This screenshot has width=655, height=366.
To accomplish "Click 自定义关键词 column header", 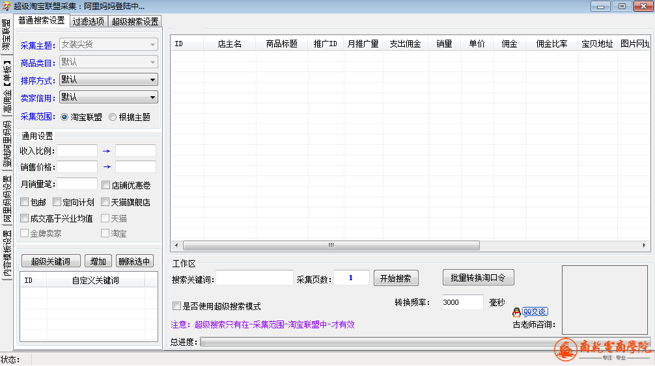I will coord(96,280).
